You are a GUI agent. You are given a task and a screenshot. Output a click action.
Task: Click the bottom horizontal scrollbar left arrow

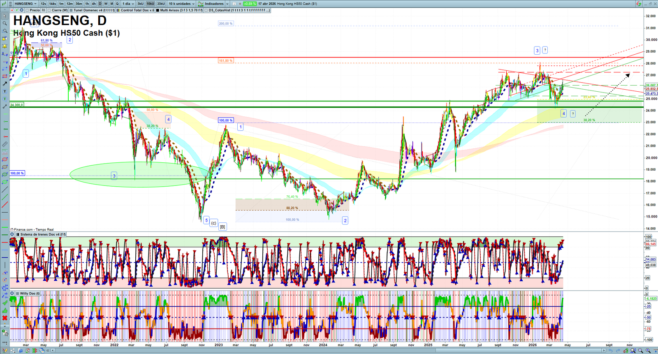pyautogui.click(x=48, y=351)
